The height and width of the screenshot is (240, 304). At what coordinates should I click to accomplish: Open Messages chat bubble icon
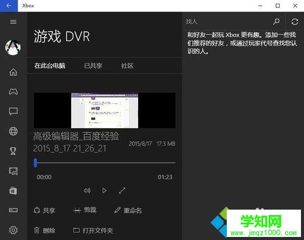(x=13, y=111)
